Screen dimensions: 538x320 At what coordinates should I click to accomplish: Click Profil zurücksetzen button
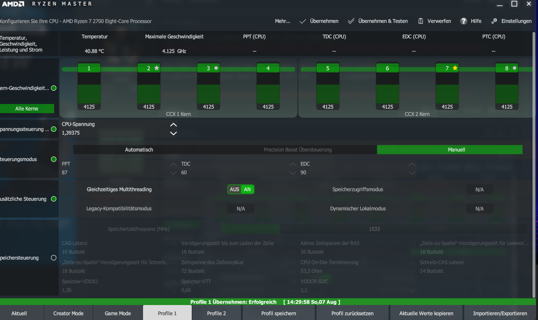coord(352,313)
